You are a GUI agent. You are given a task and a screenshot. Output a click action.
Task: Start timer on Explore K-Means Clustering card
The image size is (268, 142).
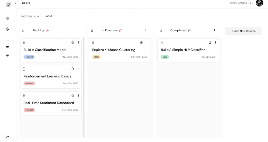(141, 43)
